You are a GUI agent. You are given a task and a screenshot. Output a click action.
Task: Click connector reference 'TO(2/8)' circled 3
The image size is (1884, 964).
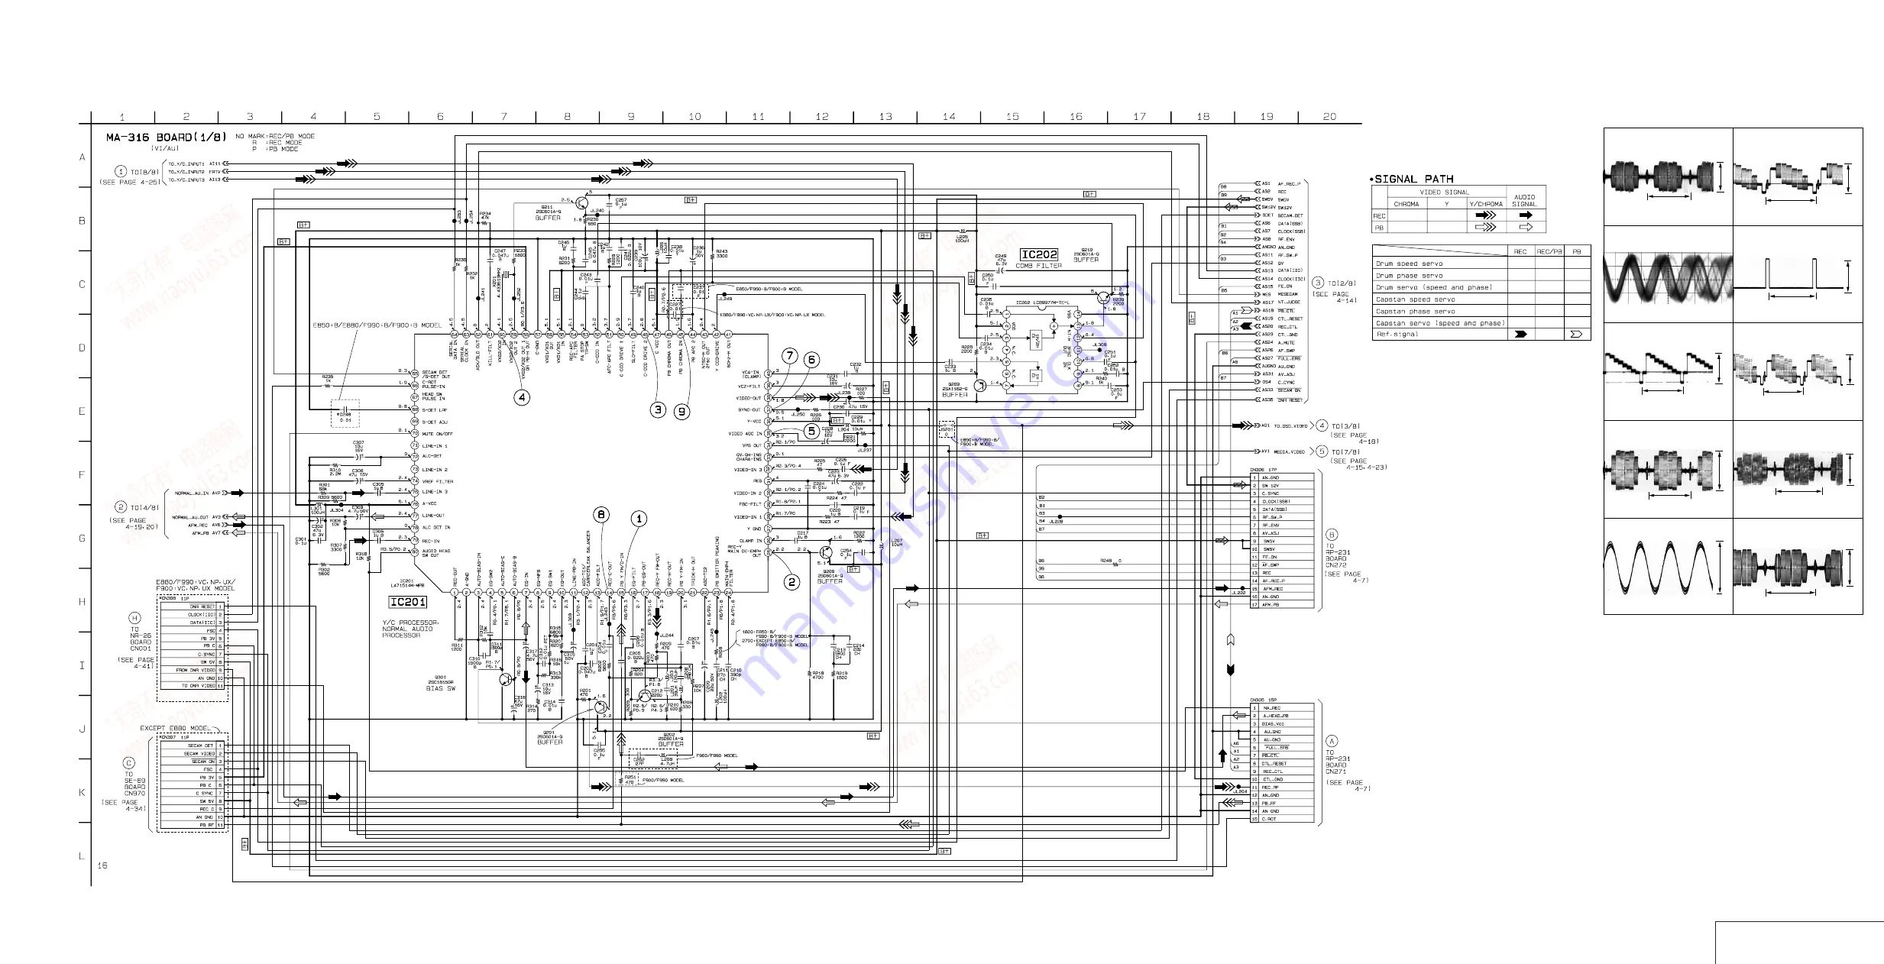coord(1335,283)
